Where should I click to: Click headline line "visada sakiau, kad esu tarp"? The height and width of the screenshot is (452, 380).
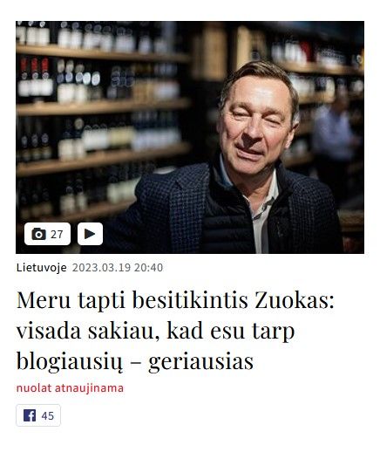pyautogui.click(x=155, y=331)
